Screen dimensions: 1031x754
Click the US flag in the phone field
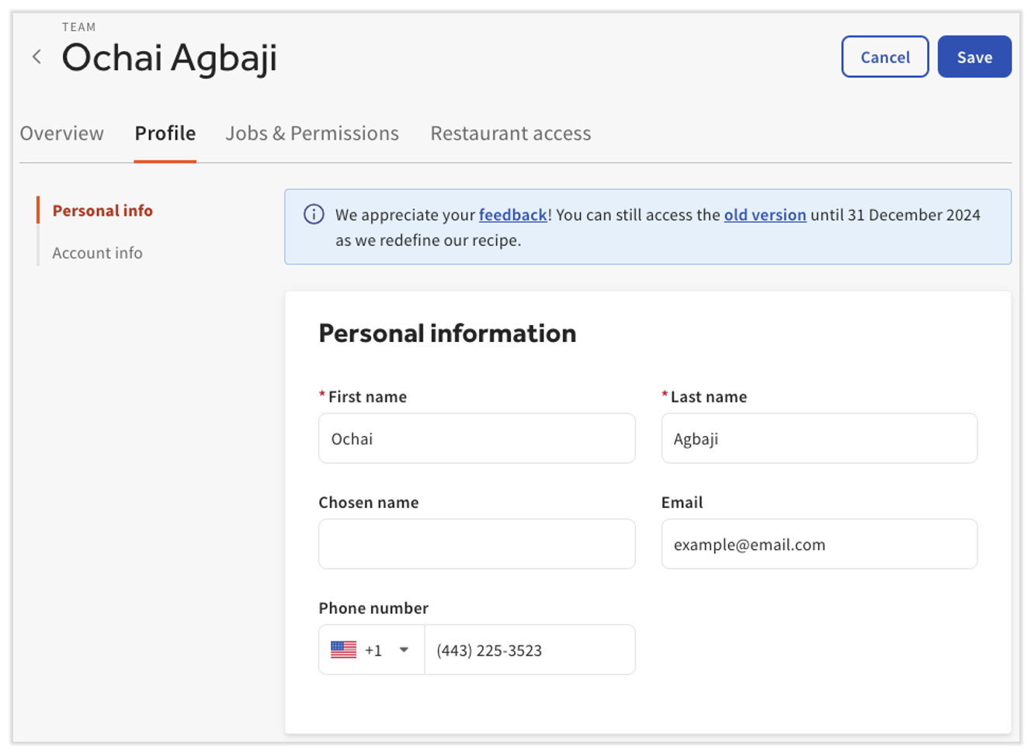point(344,649)
